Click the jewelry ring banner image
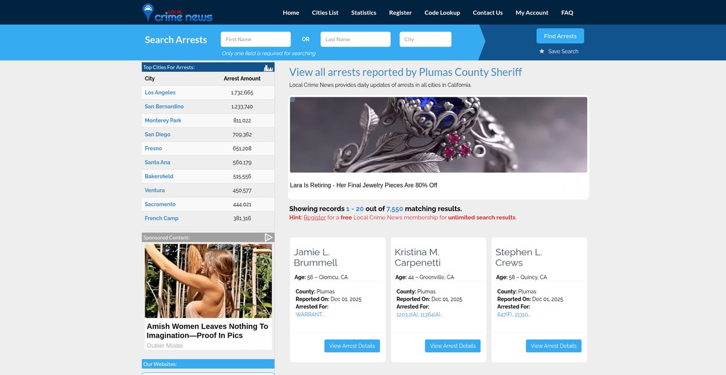The image size is (726, 375). pos(439,135)
